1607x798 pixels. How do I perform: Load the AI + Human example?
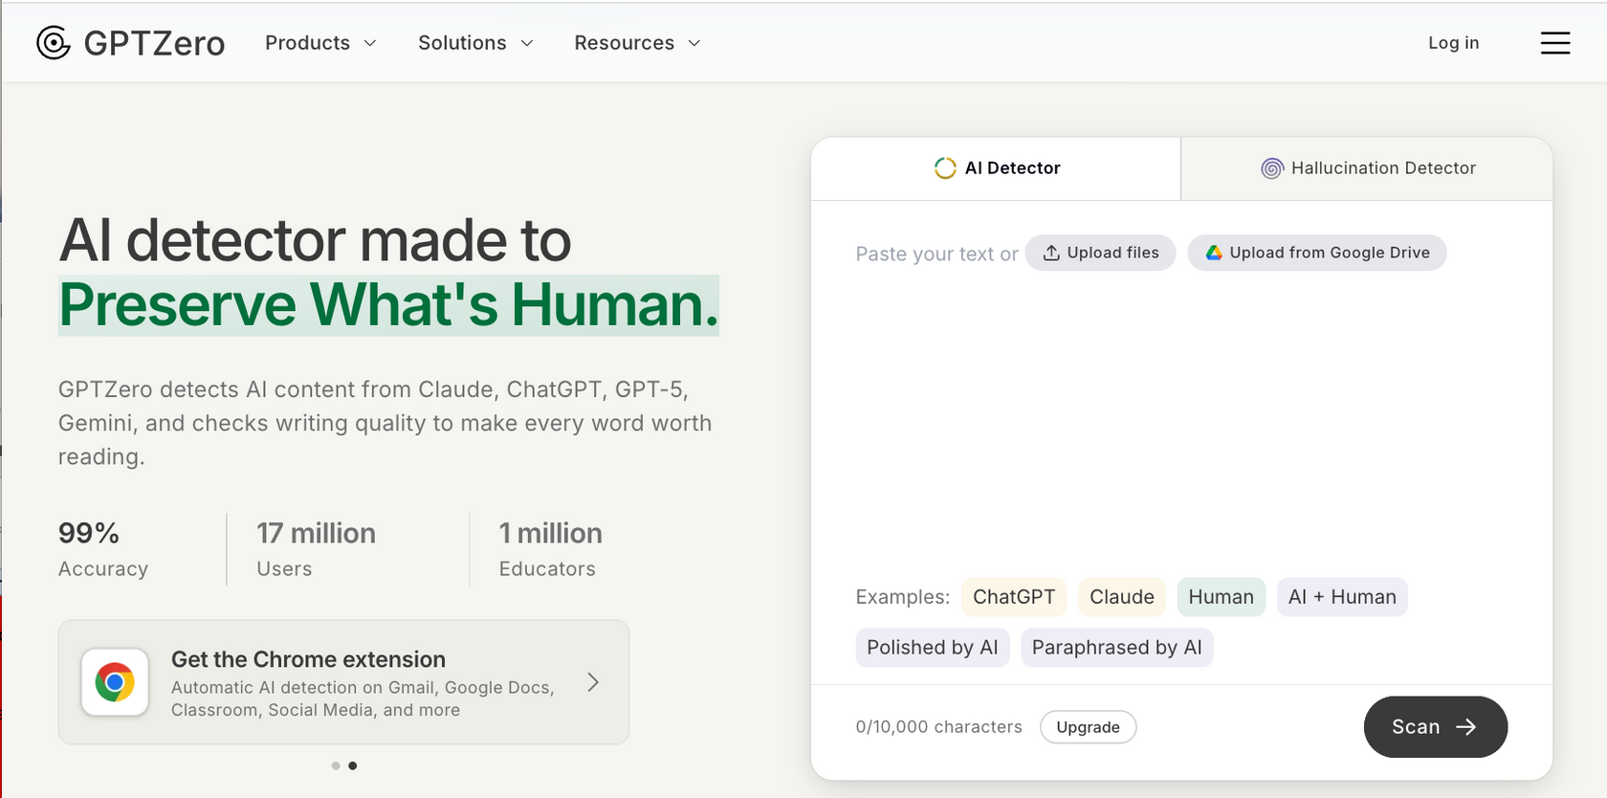point(1342,597)
